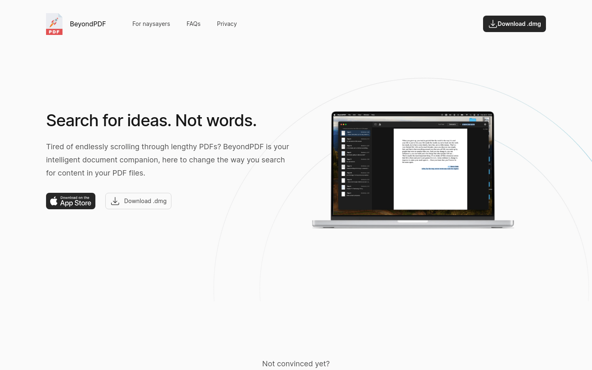Click the BeyondPDF rocket logo icon
This screenshot has height=370, width=592.
54,24
